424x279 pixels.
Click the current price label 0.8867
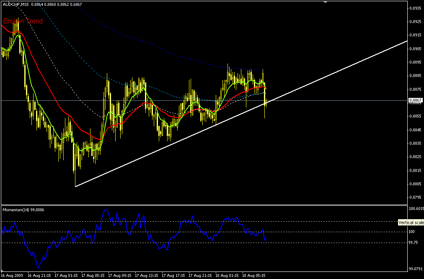415,101
